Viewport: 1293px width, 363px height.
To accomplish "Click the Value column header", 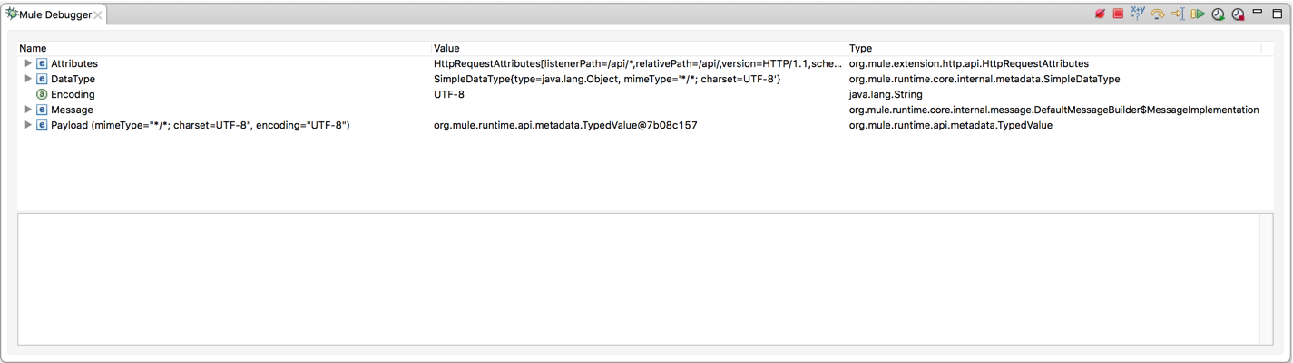I will point(446,49).
